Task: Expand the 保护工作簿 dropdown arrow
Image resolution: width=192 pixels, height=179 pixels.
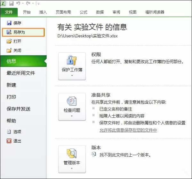Action: [72, 76]
